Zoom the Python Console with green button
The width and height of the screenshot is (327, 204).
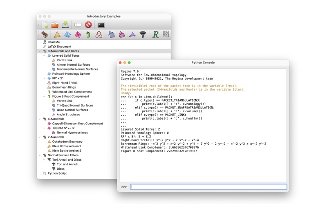(129, 63)
